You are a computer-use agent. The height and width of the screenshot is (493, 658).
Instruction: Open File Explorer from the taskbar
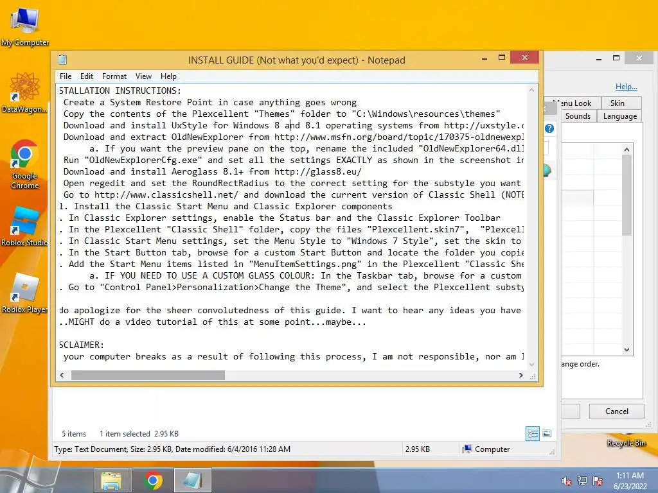[x=111, y=480]
